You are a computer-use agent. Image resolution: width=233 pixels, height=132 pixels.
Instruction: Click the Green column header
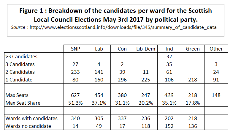[x=193, y=49]
